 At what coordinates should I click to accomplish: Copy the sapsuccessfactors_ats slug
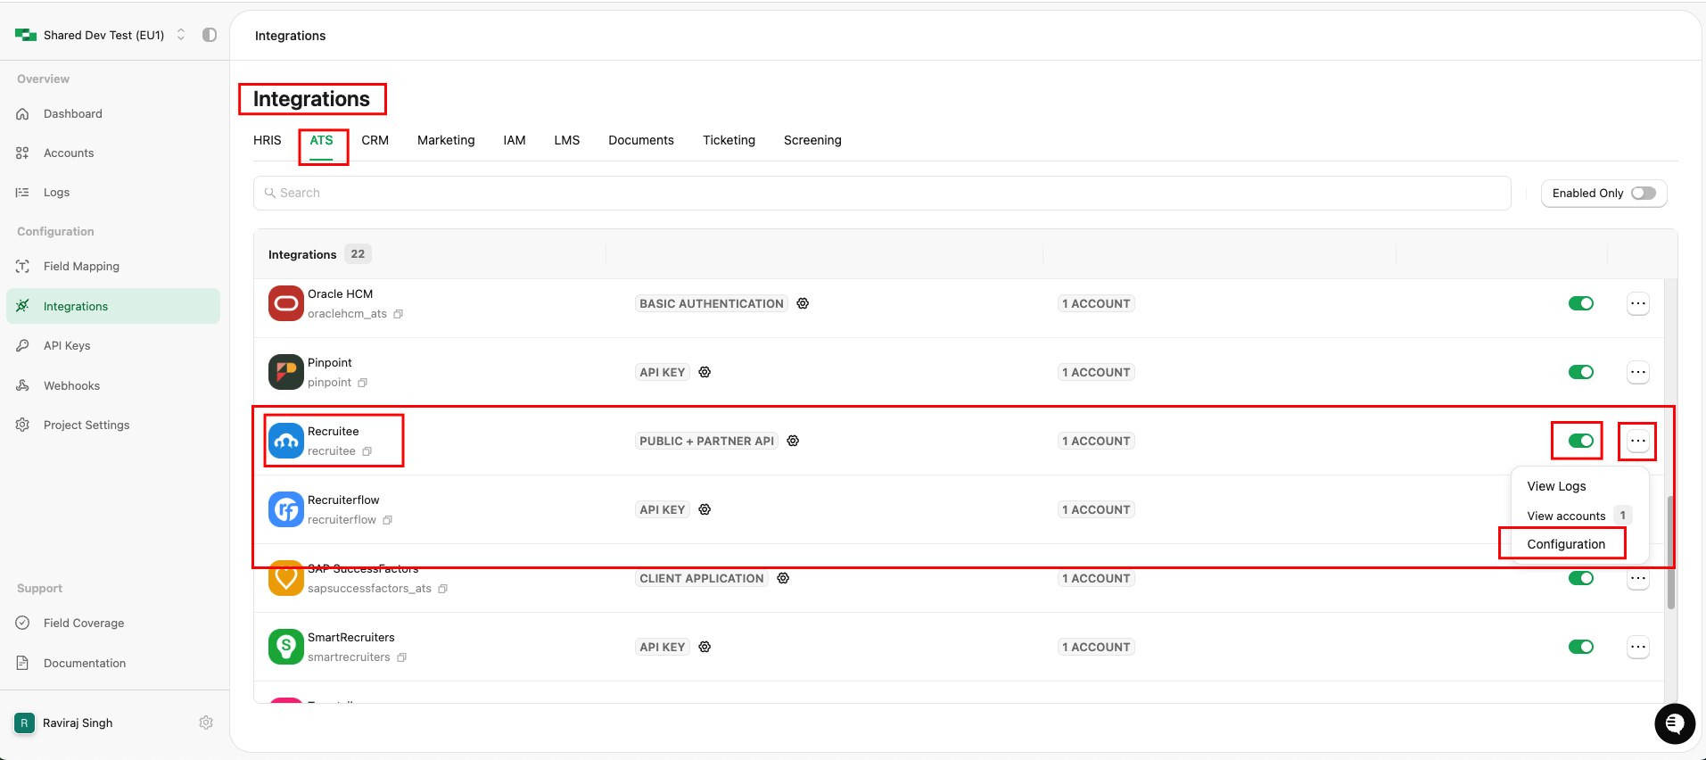point(443,589)
